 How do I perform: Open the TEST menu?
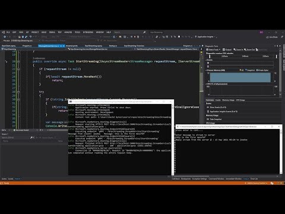[x=59, y=32]
